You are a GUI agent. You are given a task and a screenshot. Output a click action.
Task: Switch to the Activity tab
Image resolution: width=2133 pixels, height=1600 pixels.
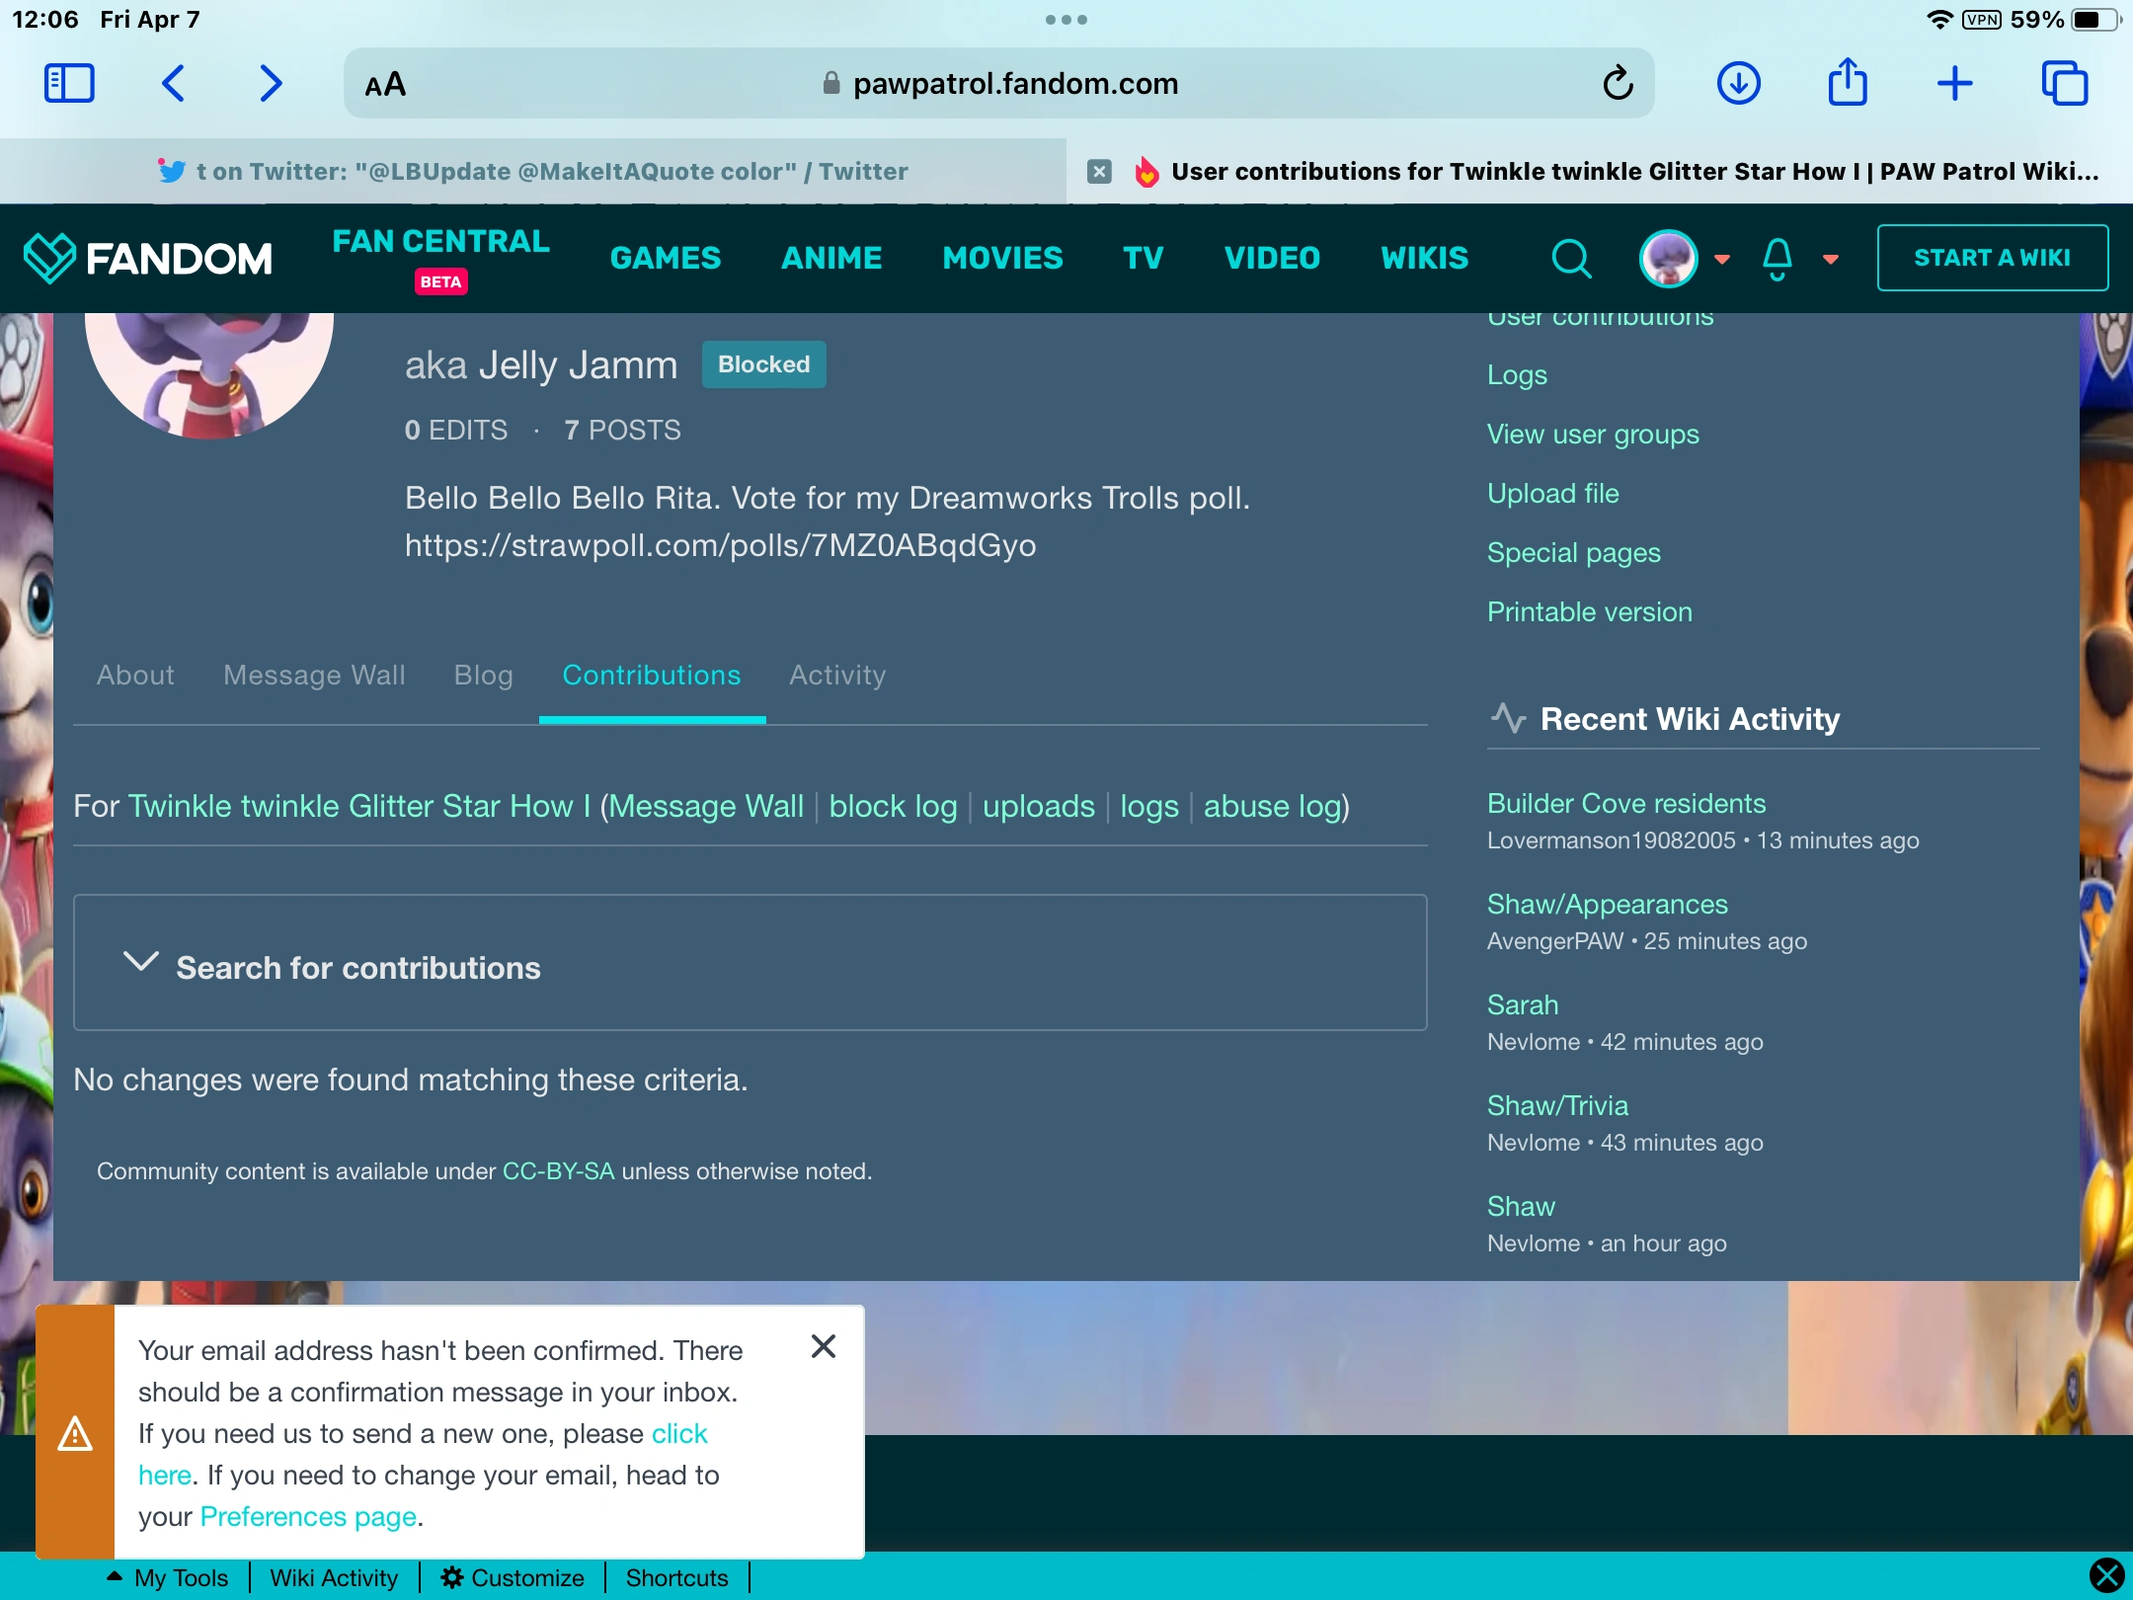(x=836, y=676)
